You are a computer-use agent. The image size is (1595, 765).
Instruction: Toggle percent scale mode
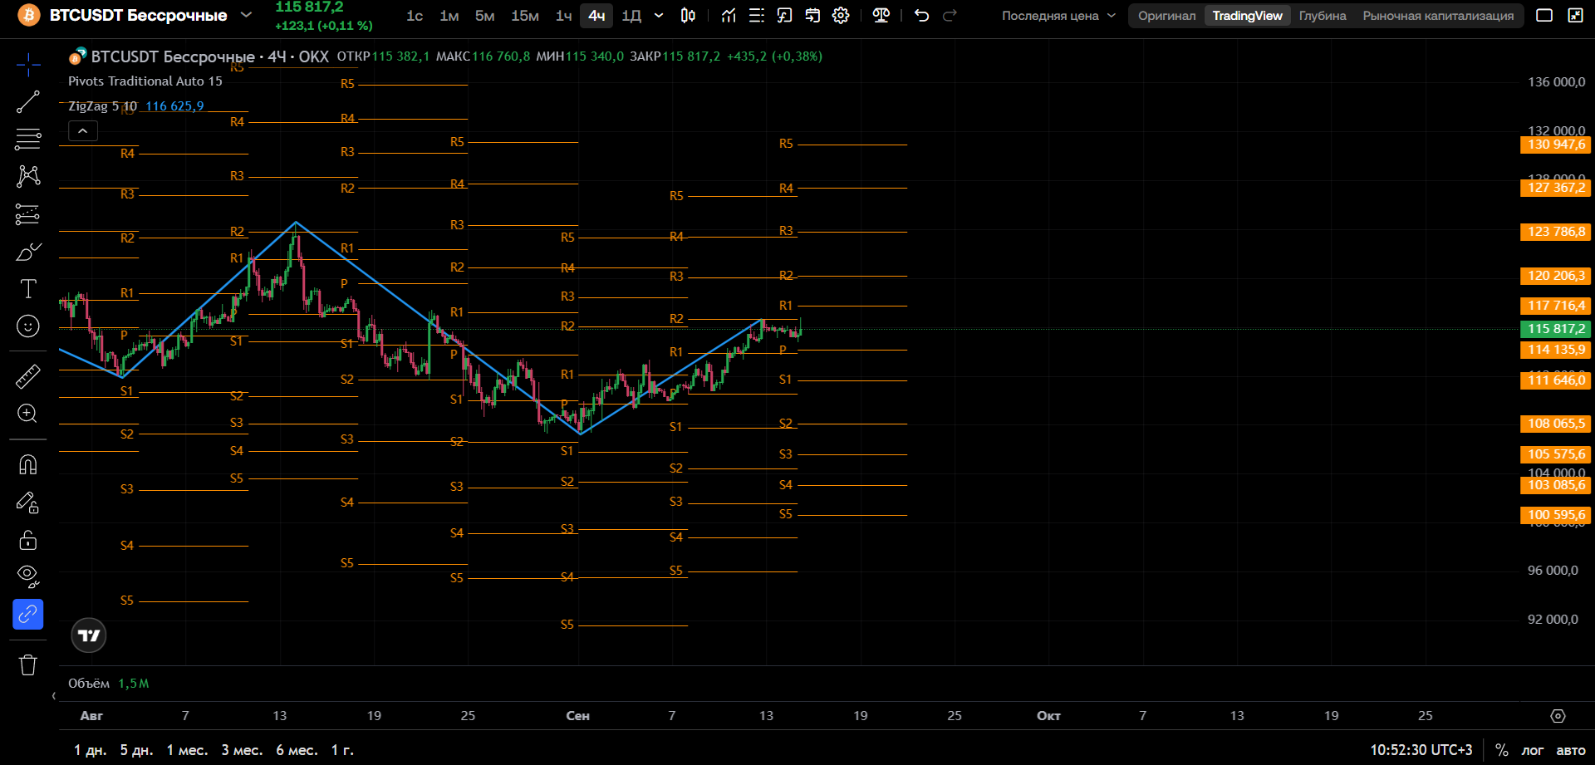click(1502, 750)
